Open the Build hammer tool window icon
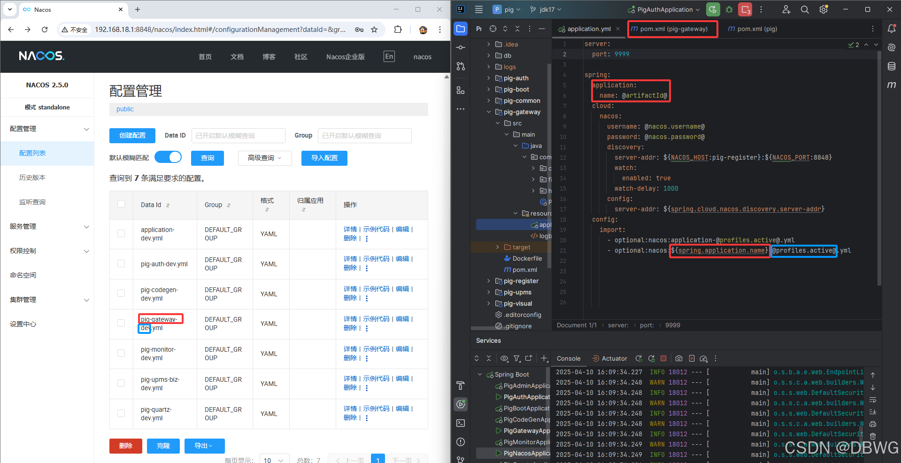The height and width of the screenshot is (463, 901). [461, 386]
